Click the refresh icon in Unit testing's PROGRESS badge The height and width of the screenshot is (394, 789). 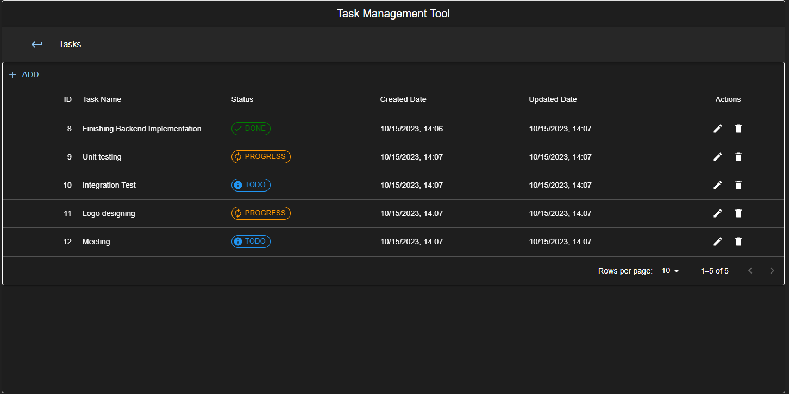[238, 157]
